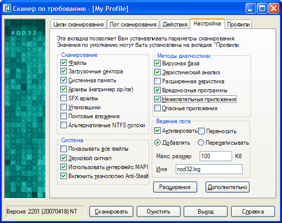Viewport: 282px width, 223px height.
Task: Enable Расширенная эвристика
Action: pyautogui.click(x=157, y=81)
